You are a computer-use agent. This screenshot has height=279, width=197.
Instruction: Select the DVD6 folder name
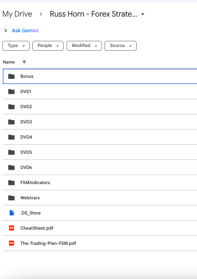(26, 167)
